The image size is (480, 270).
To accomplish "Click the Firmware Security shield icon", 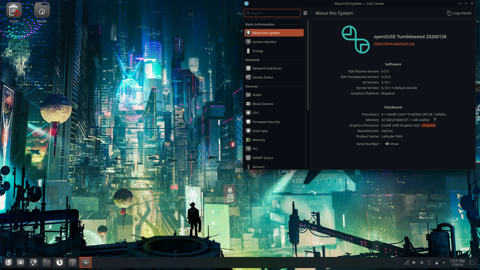I will point(248,121).
